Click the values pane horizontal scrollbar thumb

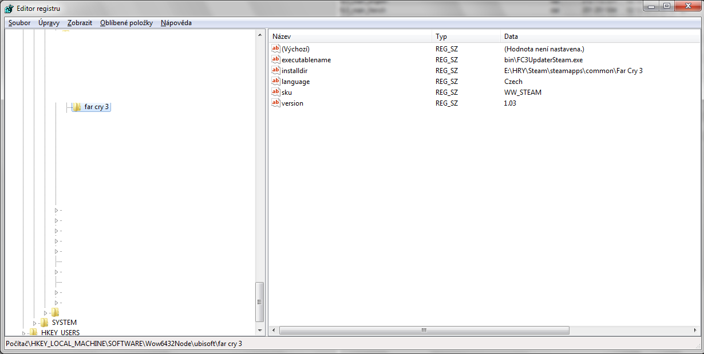click(x=424, y=330)
